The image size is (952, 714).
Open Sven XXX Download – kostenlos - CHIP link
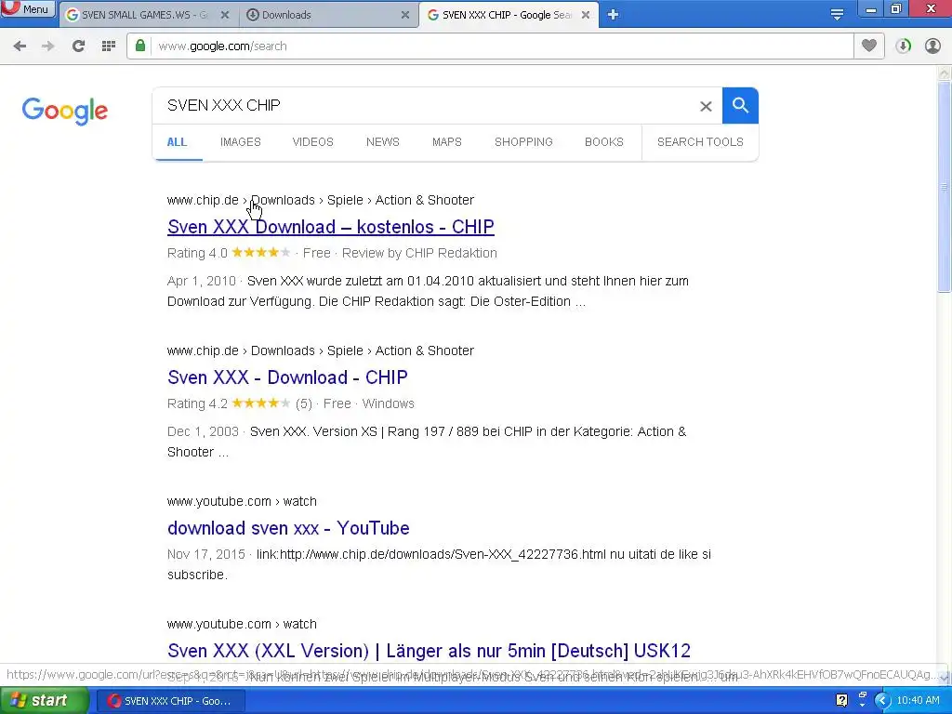point(330,227)
